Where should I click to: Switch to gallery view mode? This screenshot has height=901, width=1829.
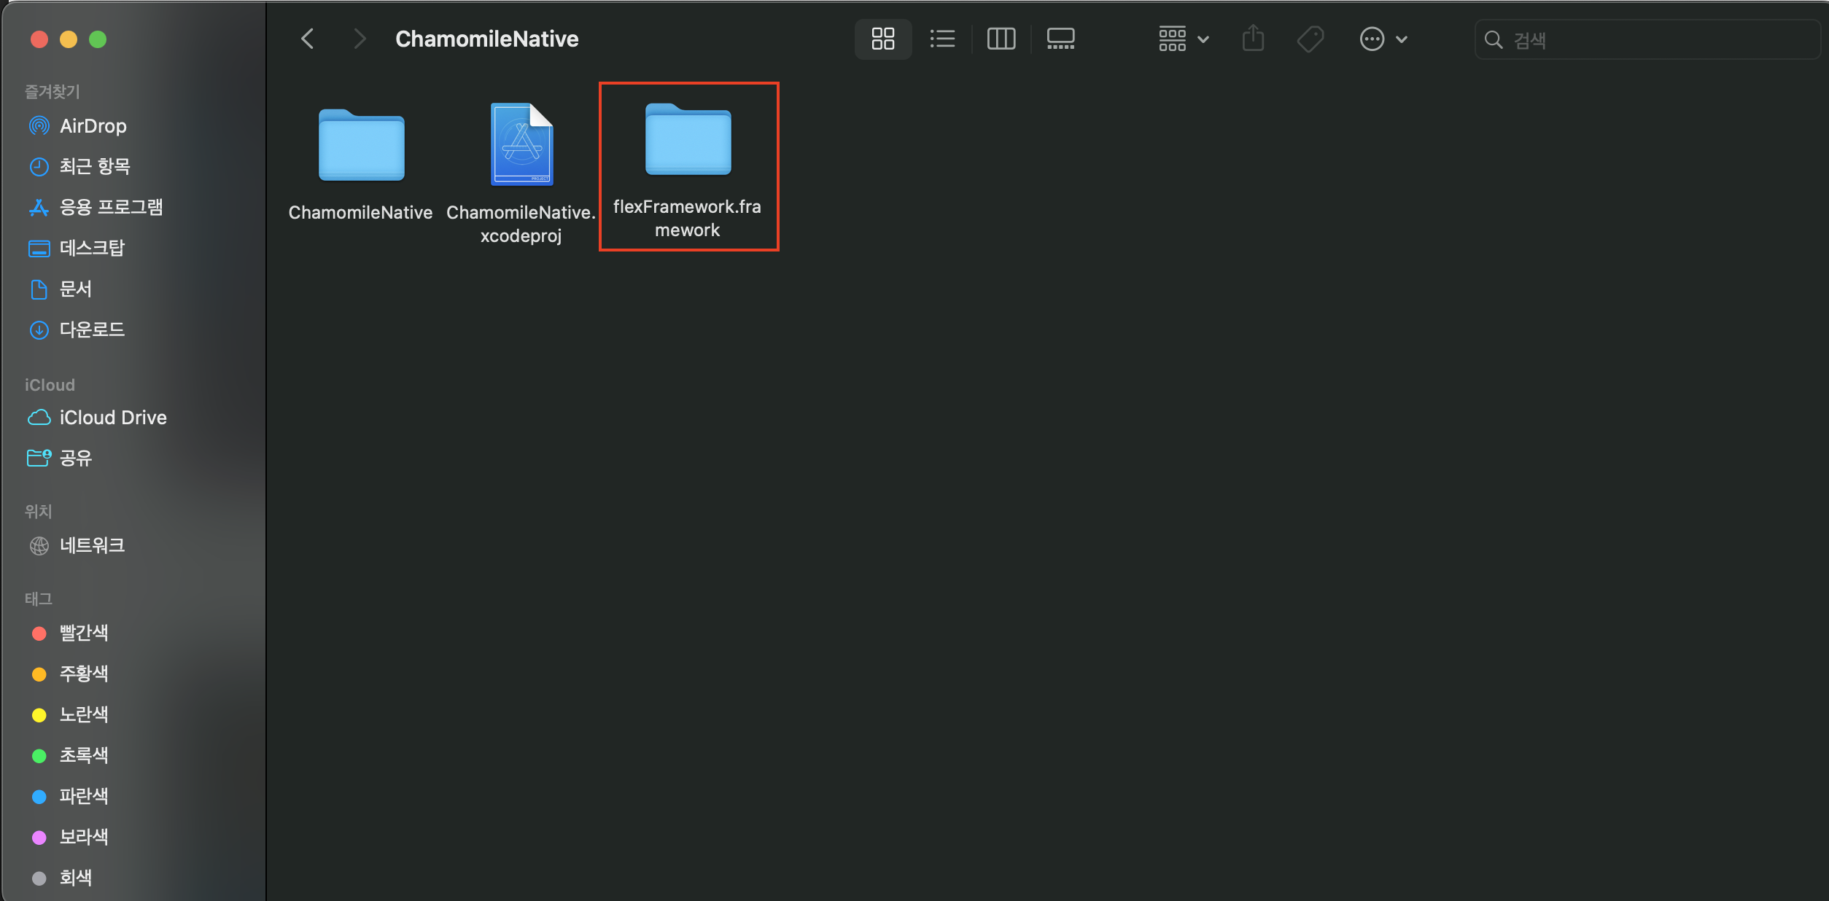(1060, 39)
